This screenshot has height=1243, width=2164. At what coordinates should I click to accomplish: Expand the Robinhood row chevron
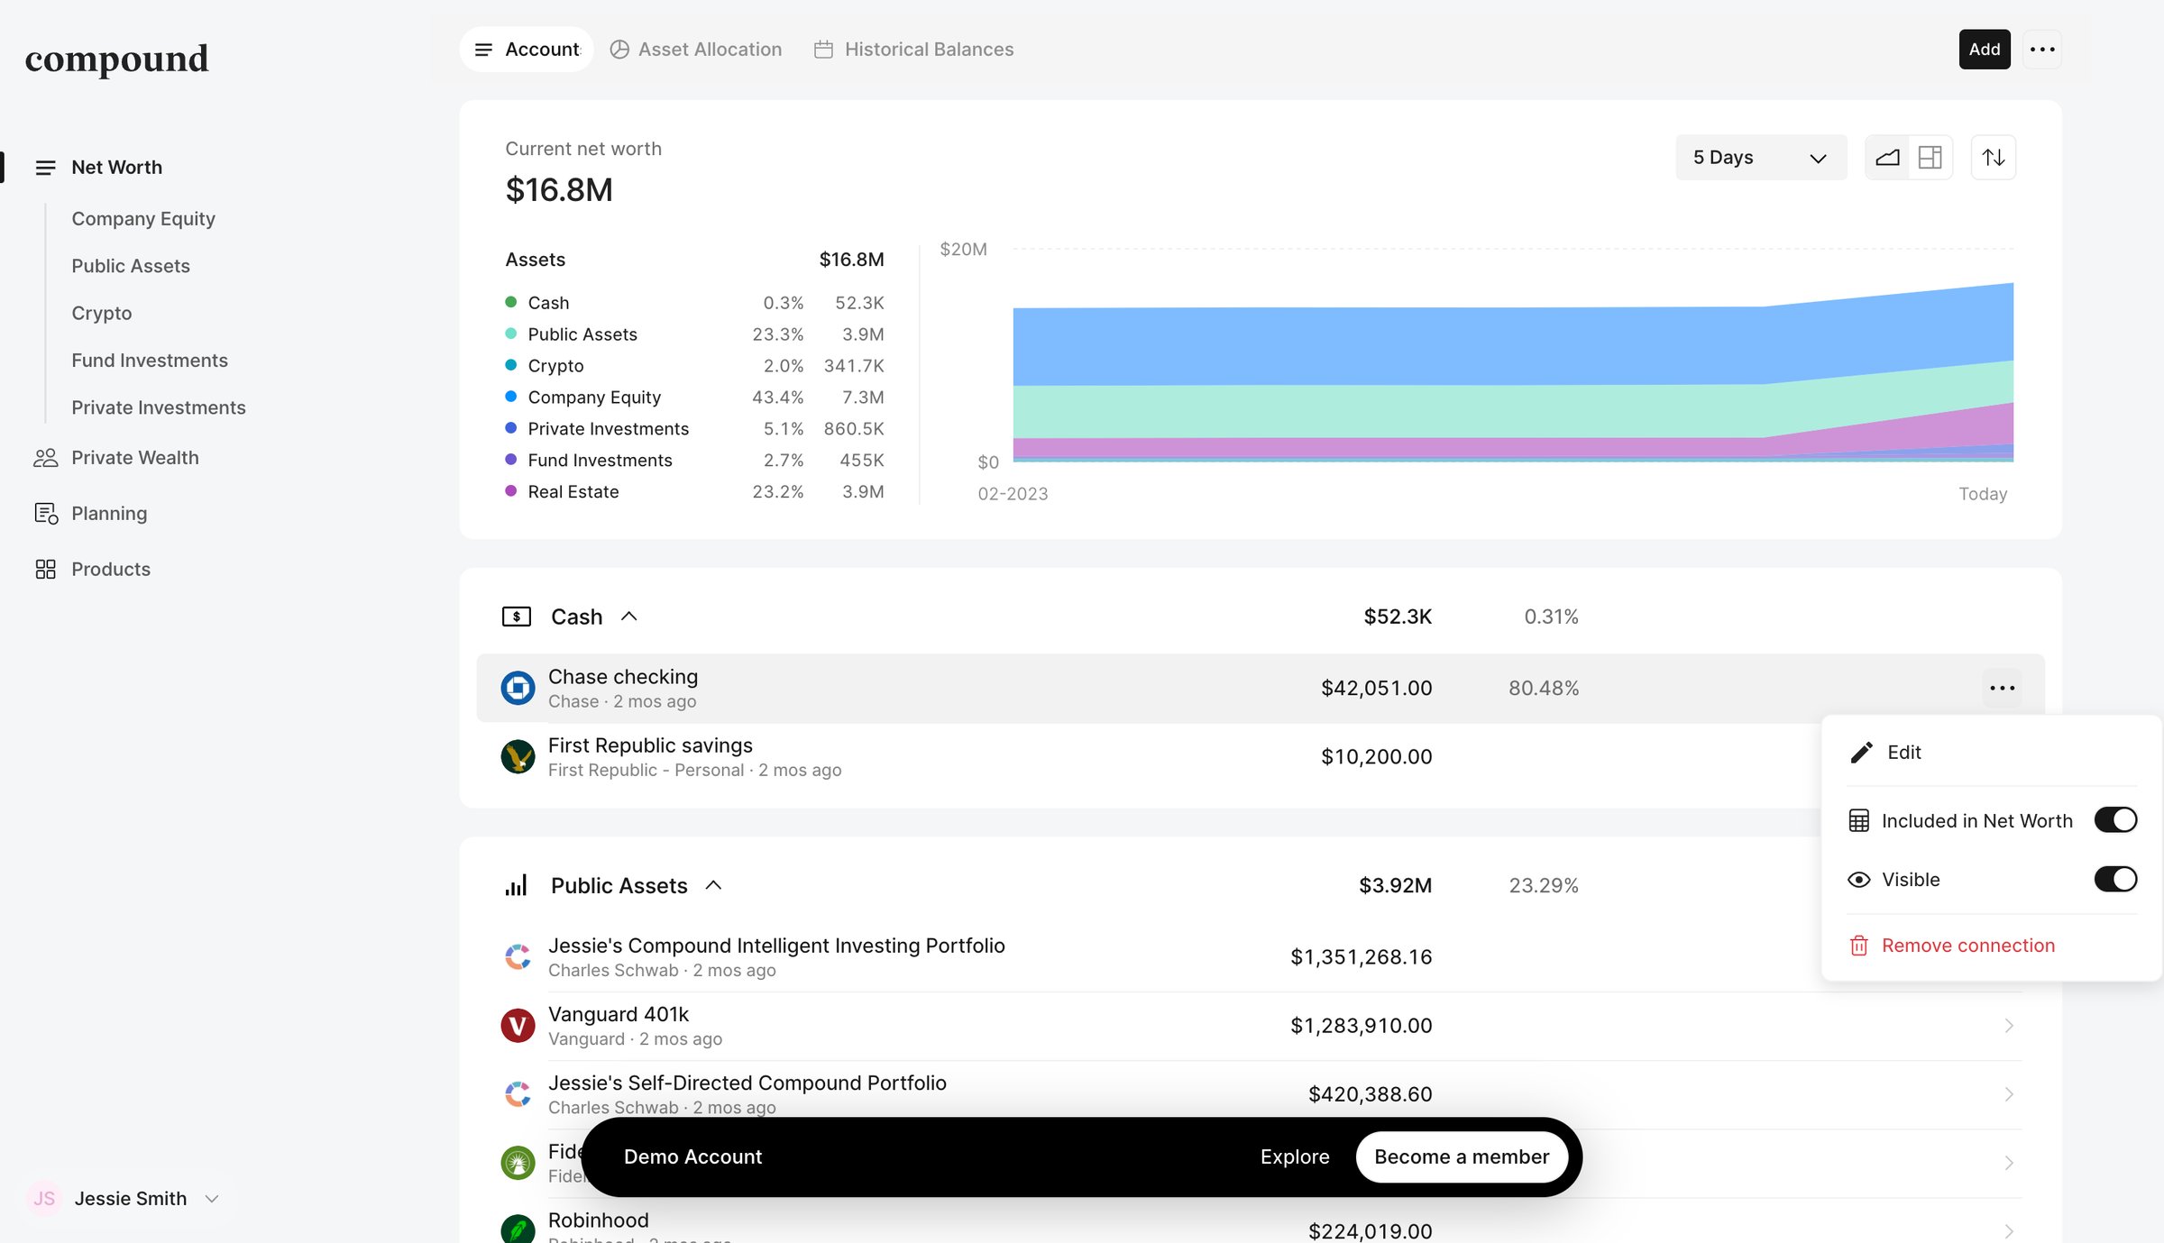tap(2009, 1231)
